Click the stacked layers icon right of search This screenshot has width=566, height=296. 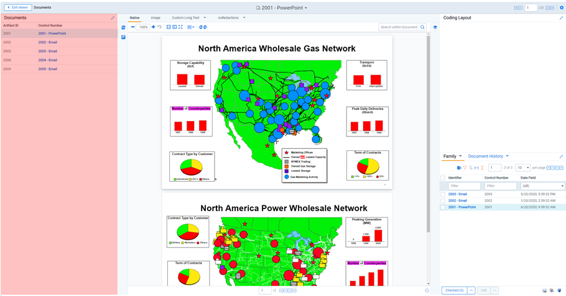click(x=435, y=27)
